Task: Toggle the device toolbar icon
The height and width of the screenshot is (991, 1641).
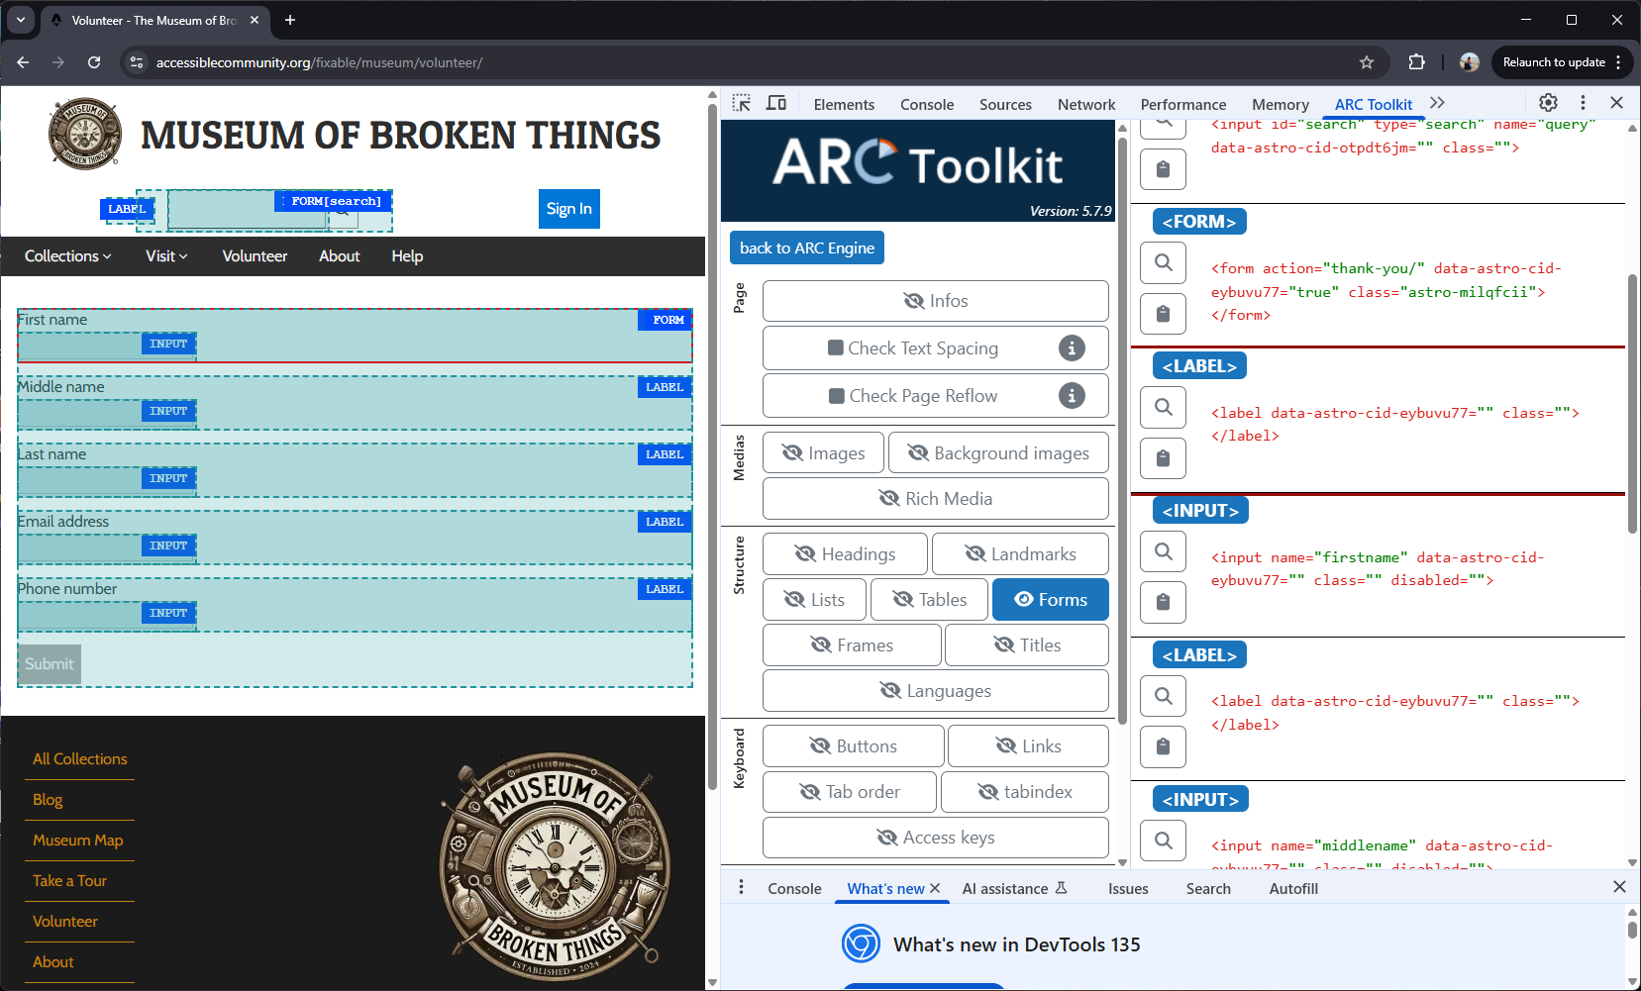Action: (x=776, y=103)
